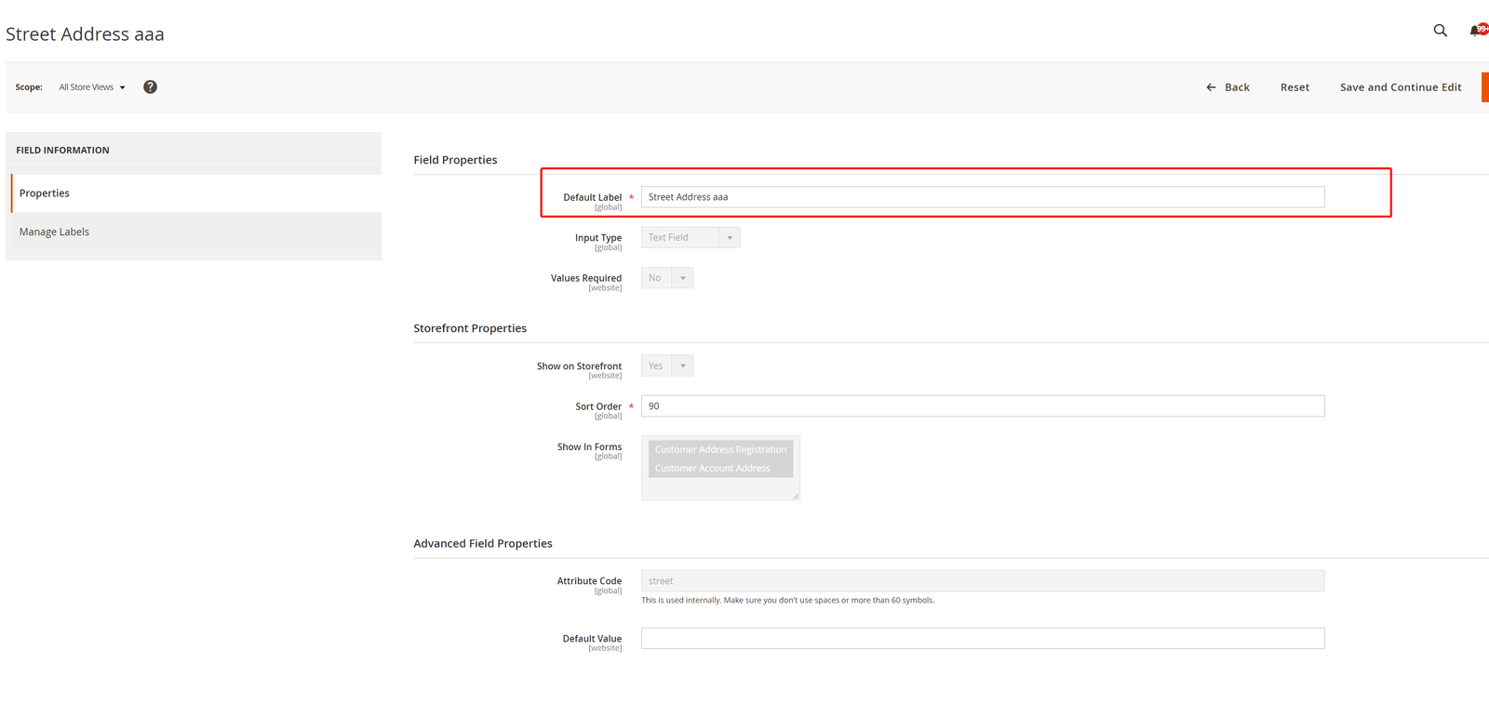This screenshot has width=1489, height=716.
Task: Click the orange Save button edge
Action: pyautogui.click(x=1484, y=86)
